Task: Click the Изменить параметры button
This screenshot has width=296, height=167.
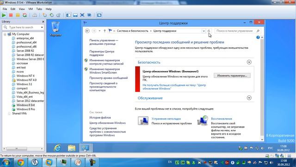Action: tap(232, 76)
